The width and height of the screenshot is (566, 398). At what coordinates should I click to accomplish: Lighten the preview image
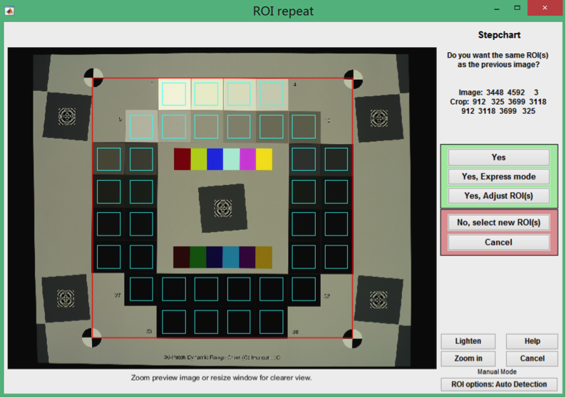point(467,341)
